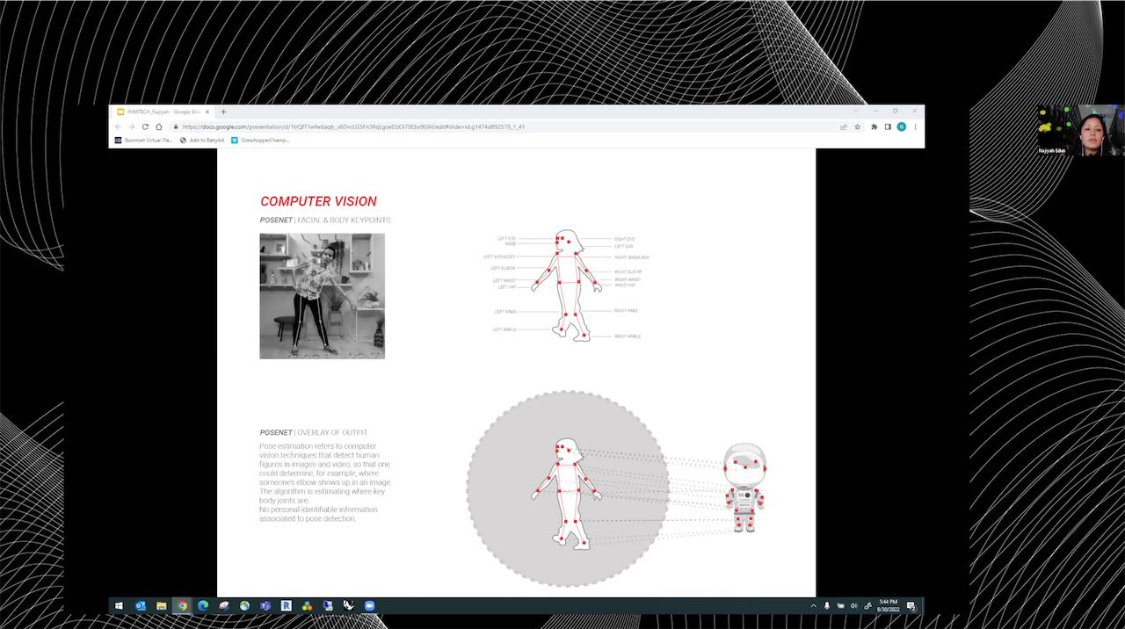Click the pose estimation description paragraph
Viewport: 1125px width, 629px height.
click(325, 482)
